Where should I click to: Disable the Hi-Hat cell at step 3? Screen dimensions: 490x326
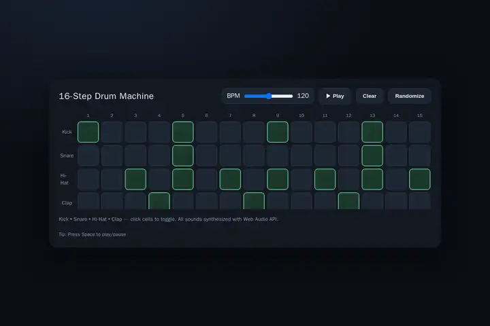coord(135,179)
